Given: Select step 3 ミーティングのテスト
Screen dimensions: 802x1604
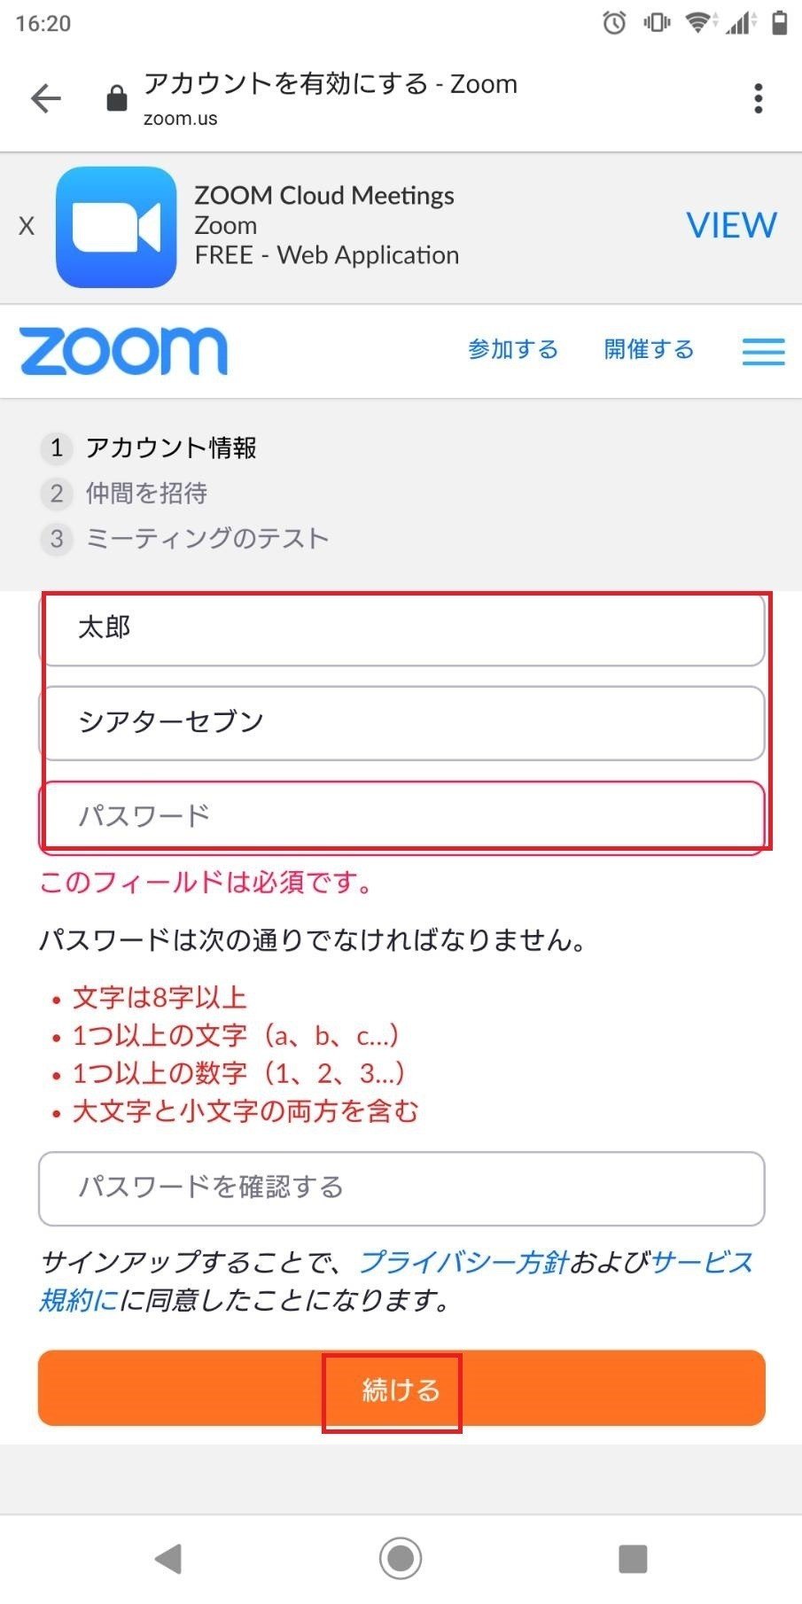Looking at the screenshot, I should tap(206, 538).
